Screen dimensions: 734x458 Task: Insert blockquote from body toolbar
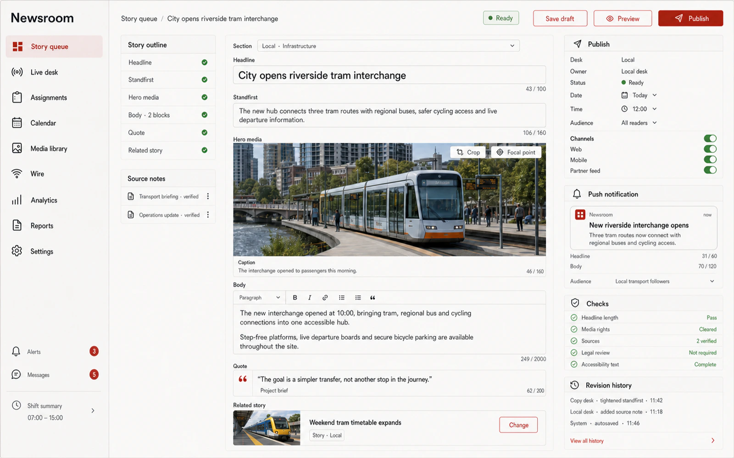point(373,298)
